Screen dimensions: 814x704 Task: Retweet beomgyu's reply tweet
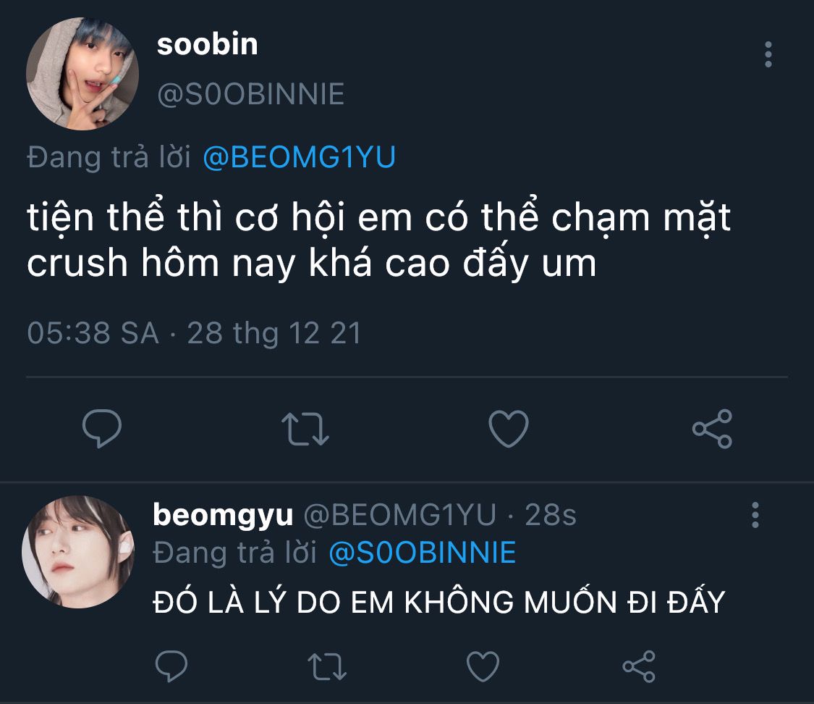point(328,666)
